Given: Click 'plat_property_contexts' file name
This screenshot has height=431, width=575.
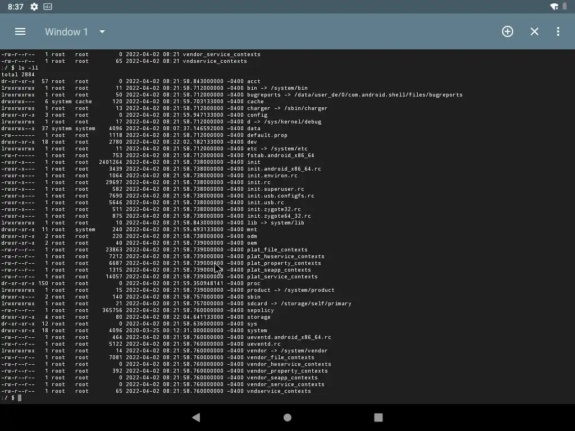Looking at the screenshot, I should [x=284, y=263].
